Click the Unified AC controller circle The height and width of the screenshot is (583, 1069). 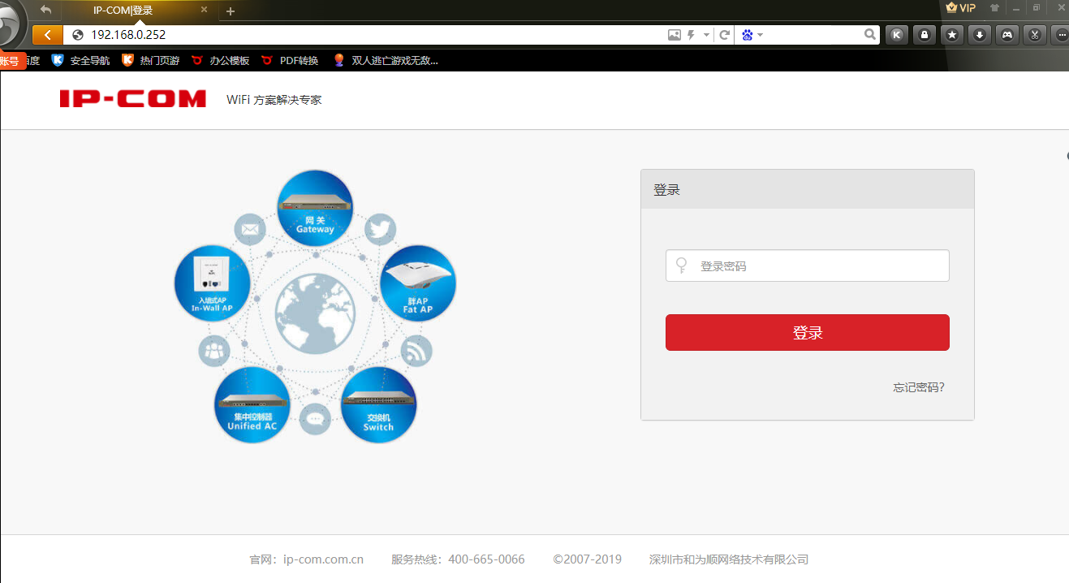coord(252,404)
